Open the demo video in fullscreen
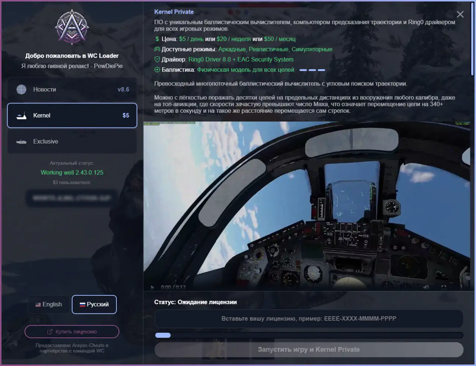476x366 pixels. (444, 287)
